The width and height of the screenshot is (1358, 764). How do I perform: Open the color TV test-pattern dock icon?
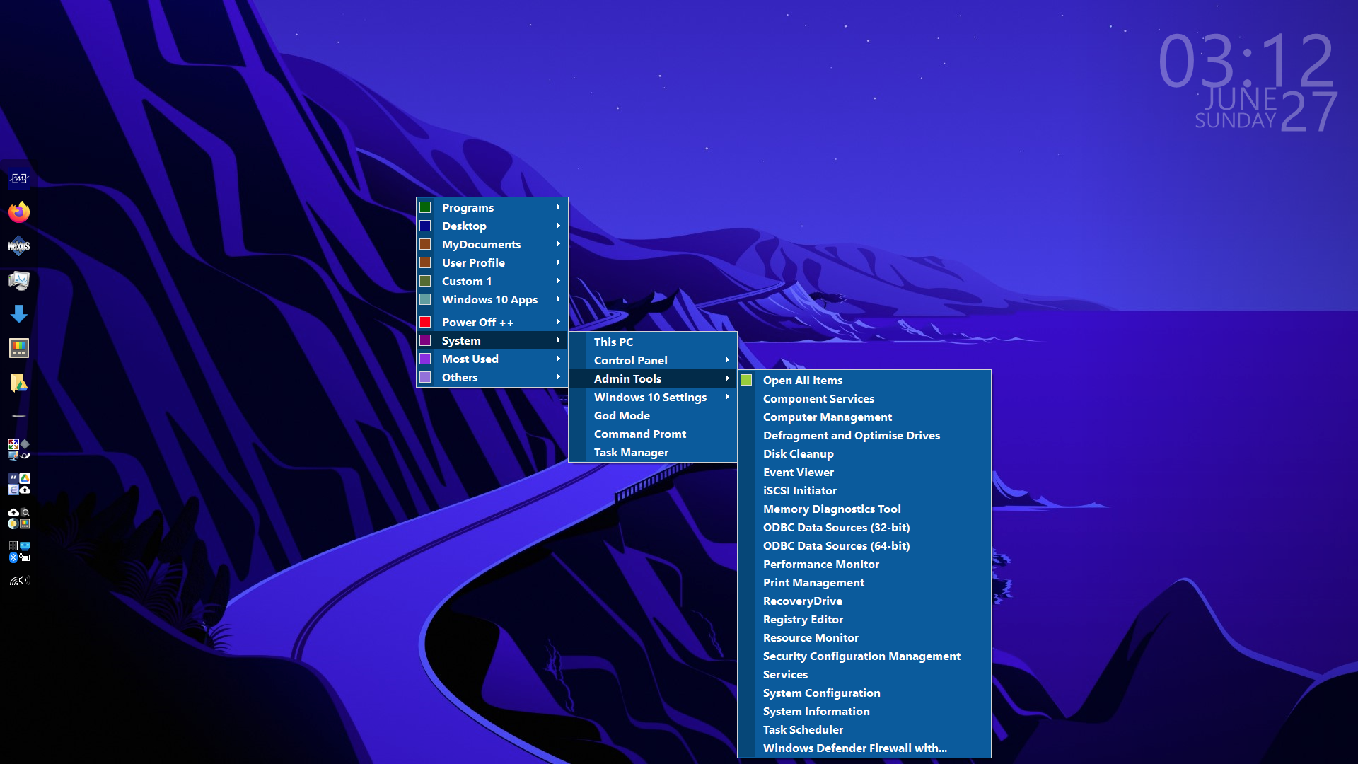[19, 348]
